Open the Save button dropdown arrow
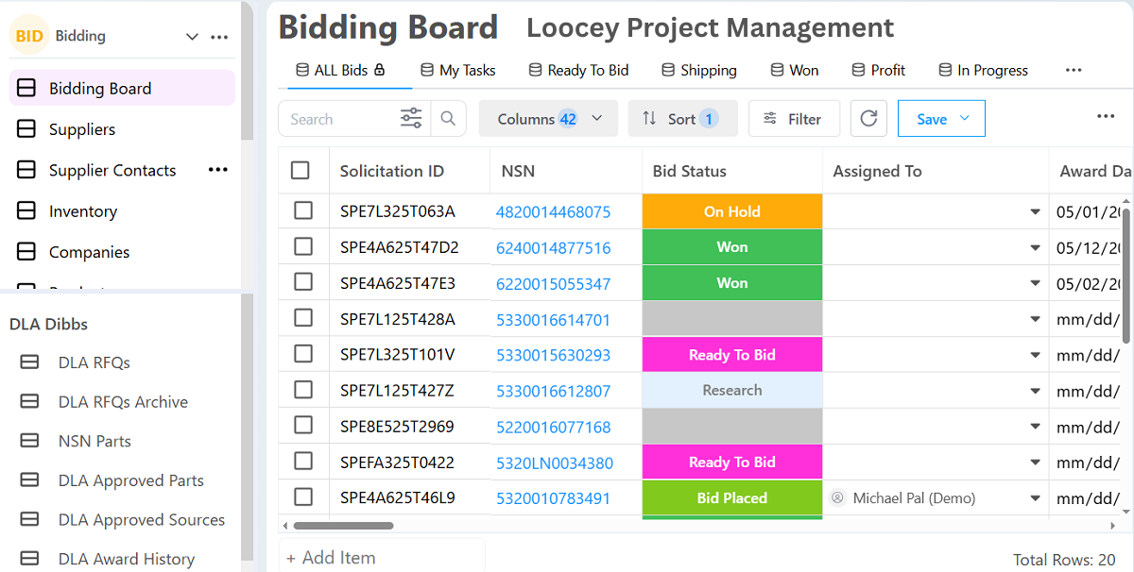Image resolution: width=1134 pixels, height=572 pixels. click(x=964, y=119)
